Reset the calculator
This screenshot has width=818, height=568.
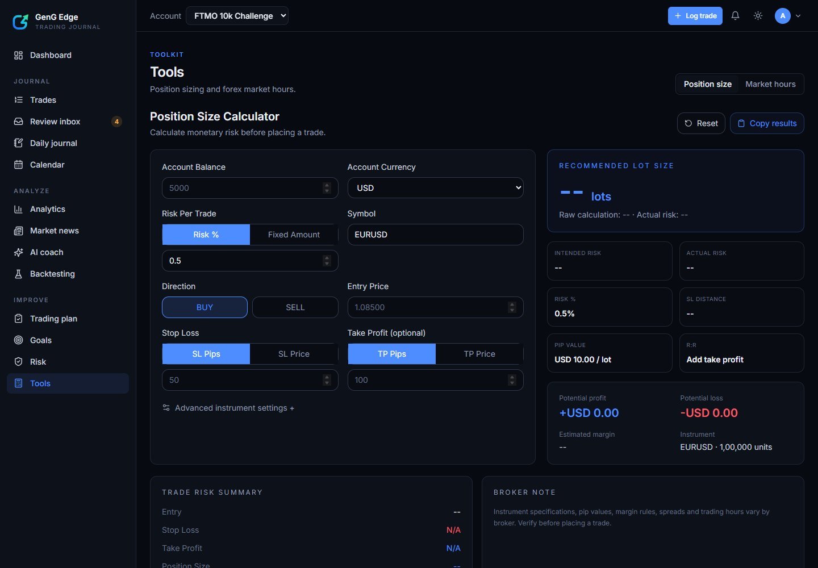tap(701, 123)
